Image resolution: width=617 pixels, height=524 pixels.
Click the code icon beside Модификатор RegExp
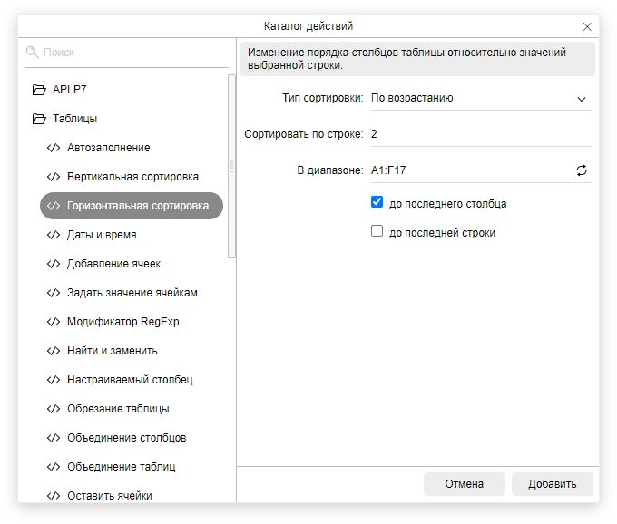click(54, 322)
